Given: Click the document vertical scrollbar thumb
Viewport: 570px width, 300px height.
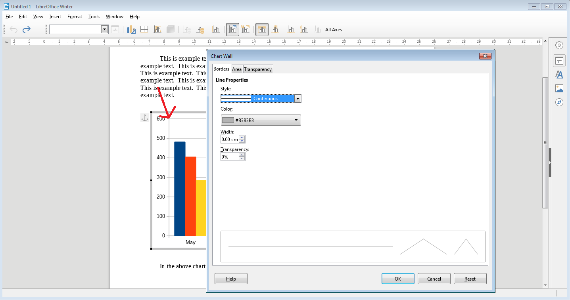Looking at the screenshot, I should (545, 143).
